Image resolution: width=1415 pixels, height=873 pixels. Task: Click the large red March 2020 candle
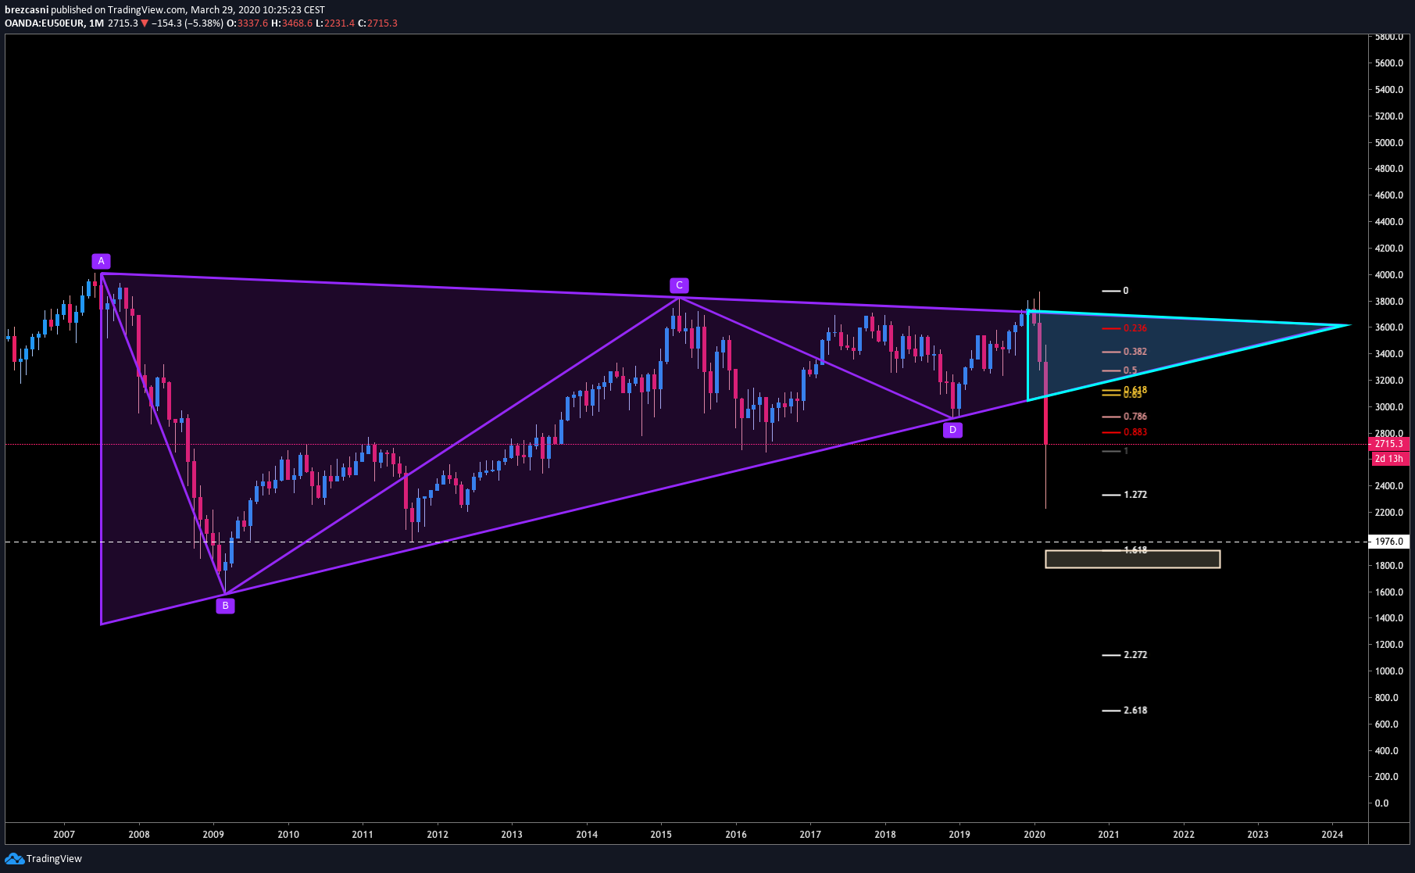(1045, 403)
